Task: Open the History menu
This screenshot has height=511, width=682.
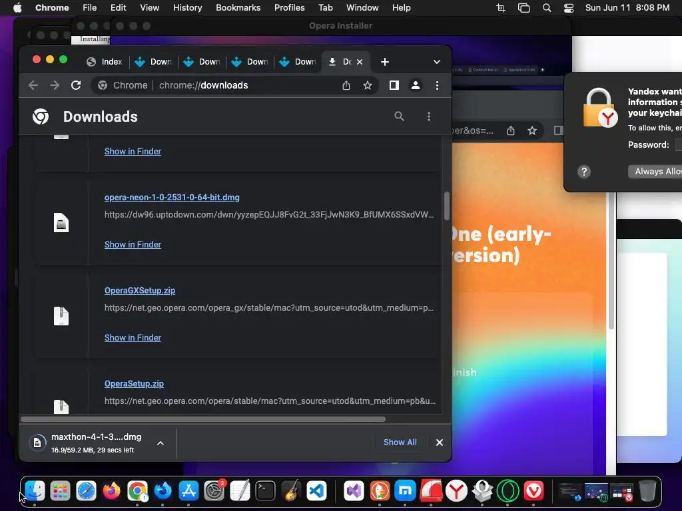Action: click(187, 8)
